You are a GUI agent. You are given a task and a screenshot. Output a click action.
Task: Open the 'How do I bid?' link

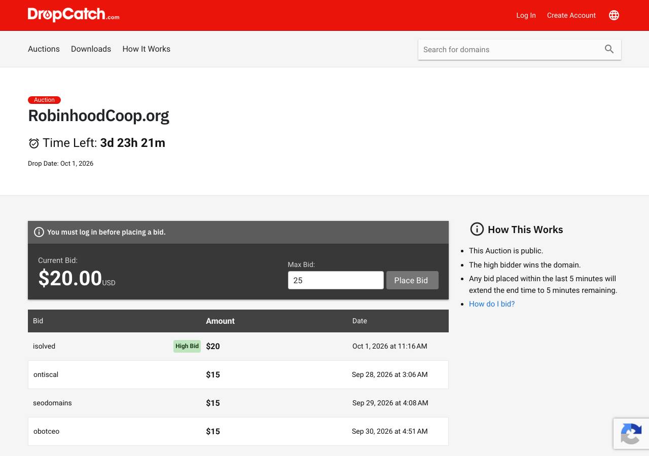tap(492, 304)
